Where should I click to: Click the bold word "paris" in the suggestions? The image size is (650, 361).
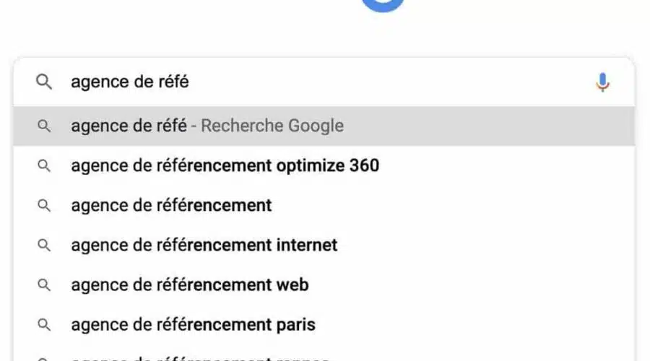(x=296, y=325)
